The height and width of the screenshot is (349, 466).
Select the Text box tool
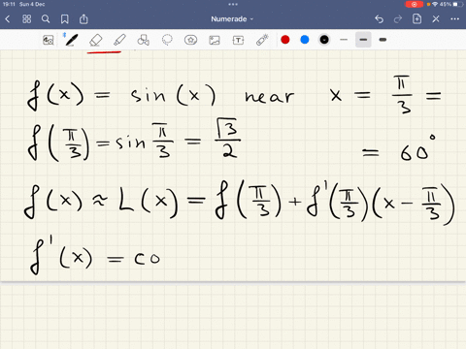click(238, 40)
